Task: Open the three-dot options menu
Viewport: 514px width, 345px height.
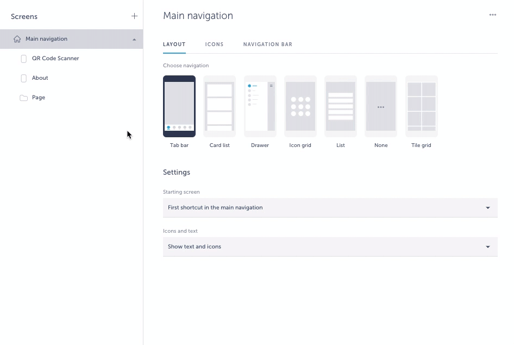Action: (x=492, y=15)
